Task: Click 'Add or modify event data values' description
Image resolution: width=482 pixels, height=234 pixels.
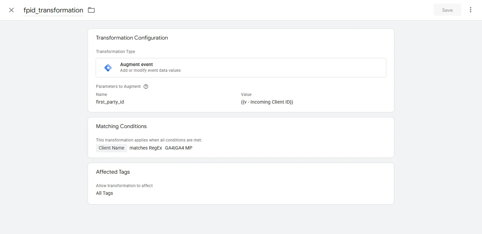Action: coord(150,70)
